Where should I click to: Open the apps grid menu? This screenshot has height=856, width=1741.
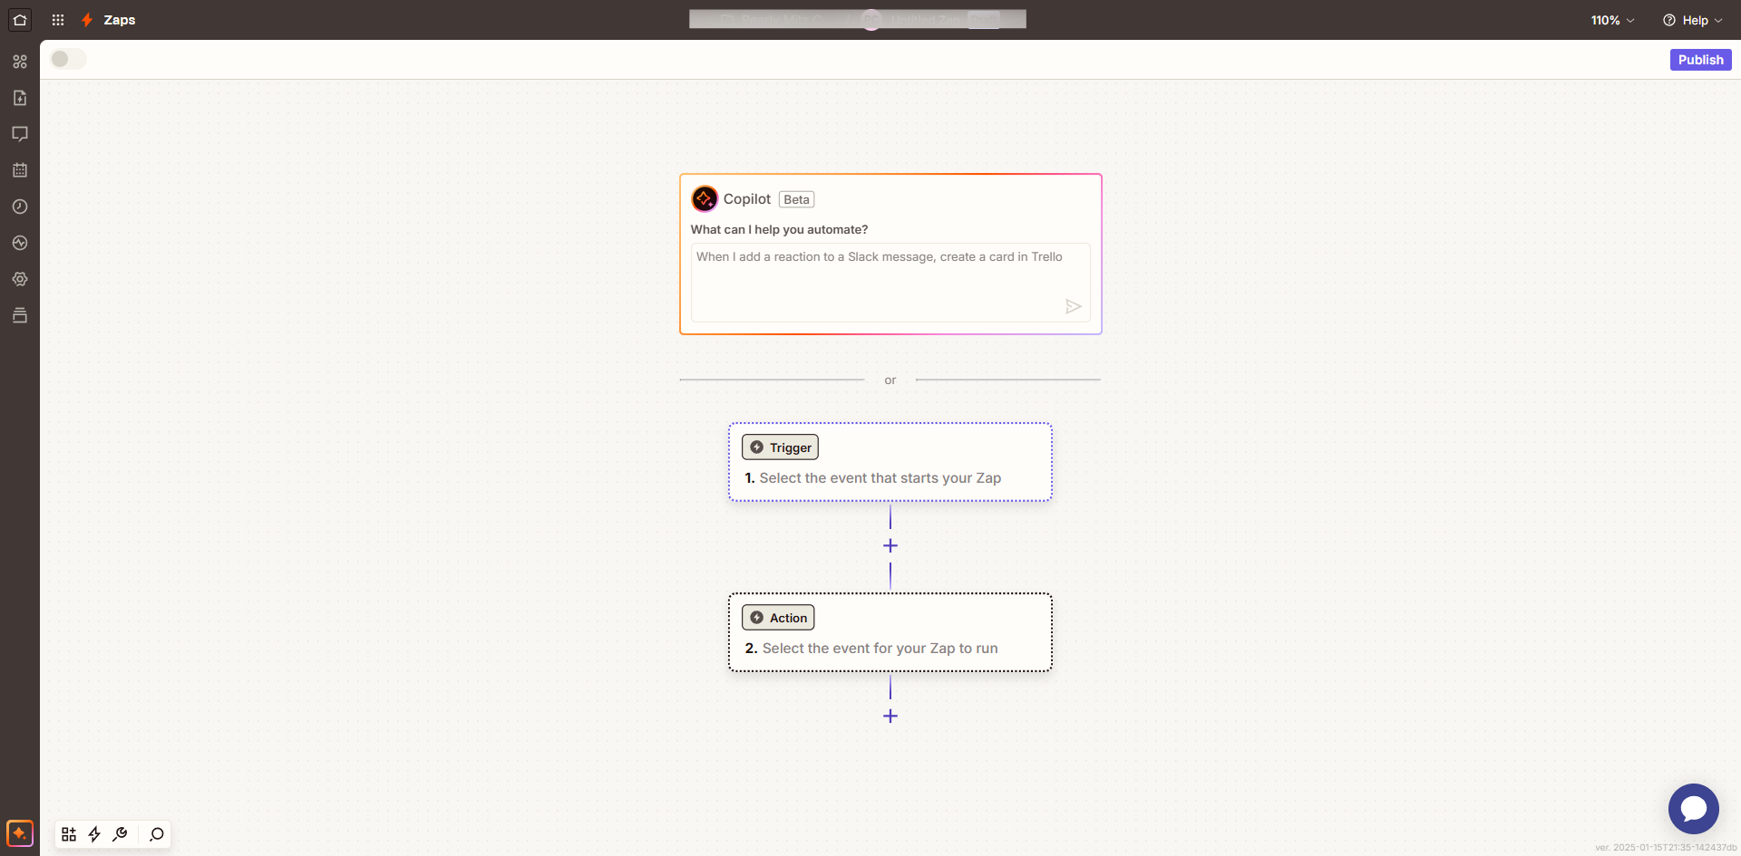[58, 20]
